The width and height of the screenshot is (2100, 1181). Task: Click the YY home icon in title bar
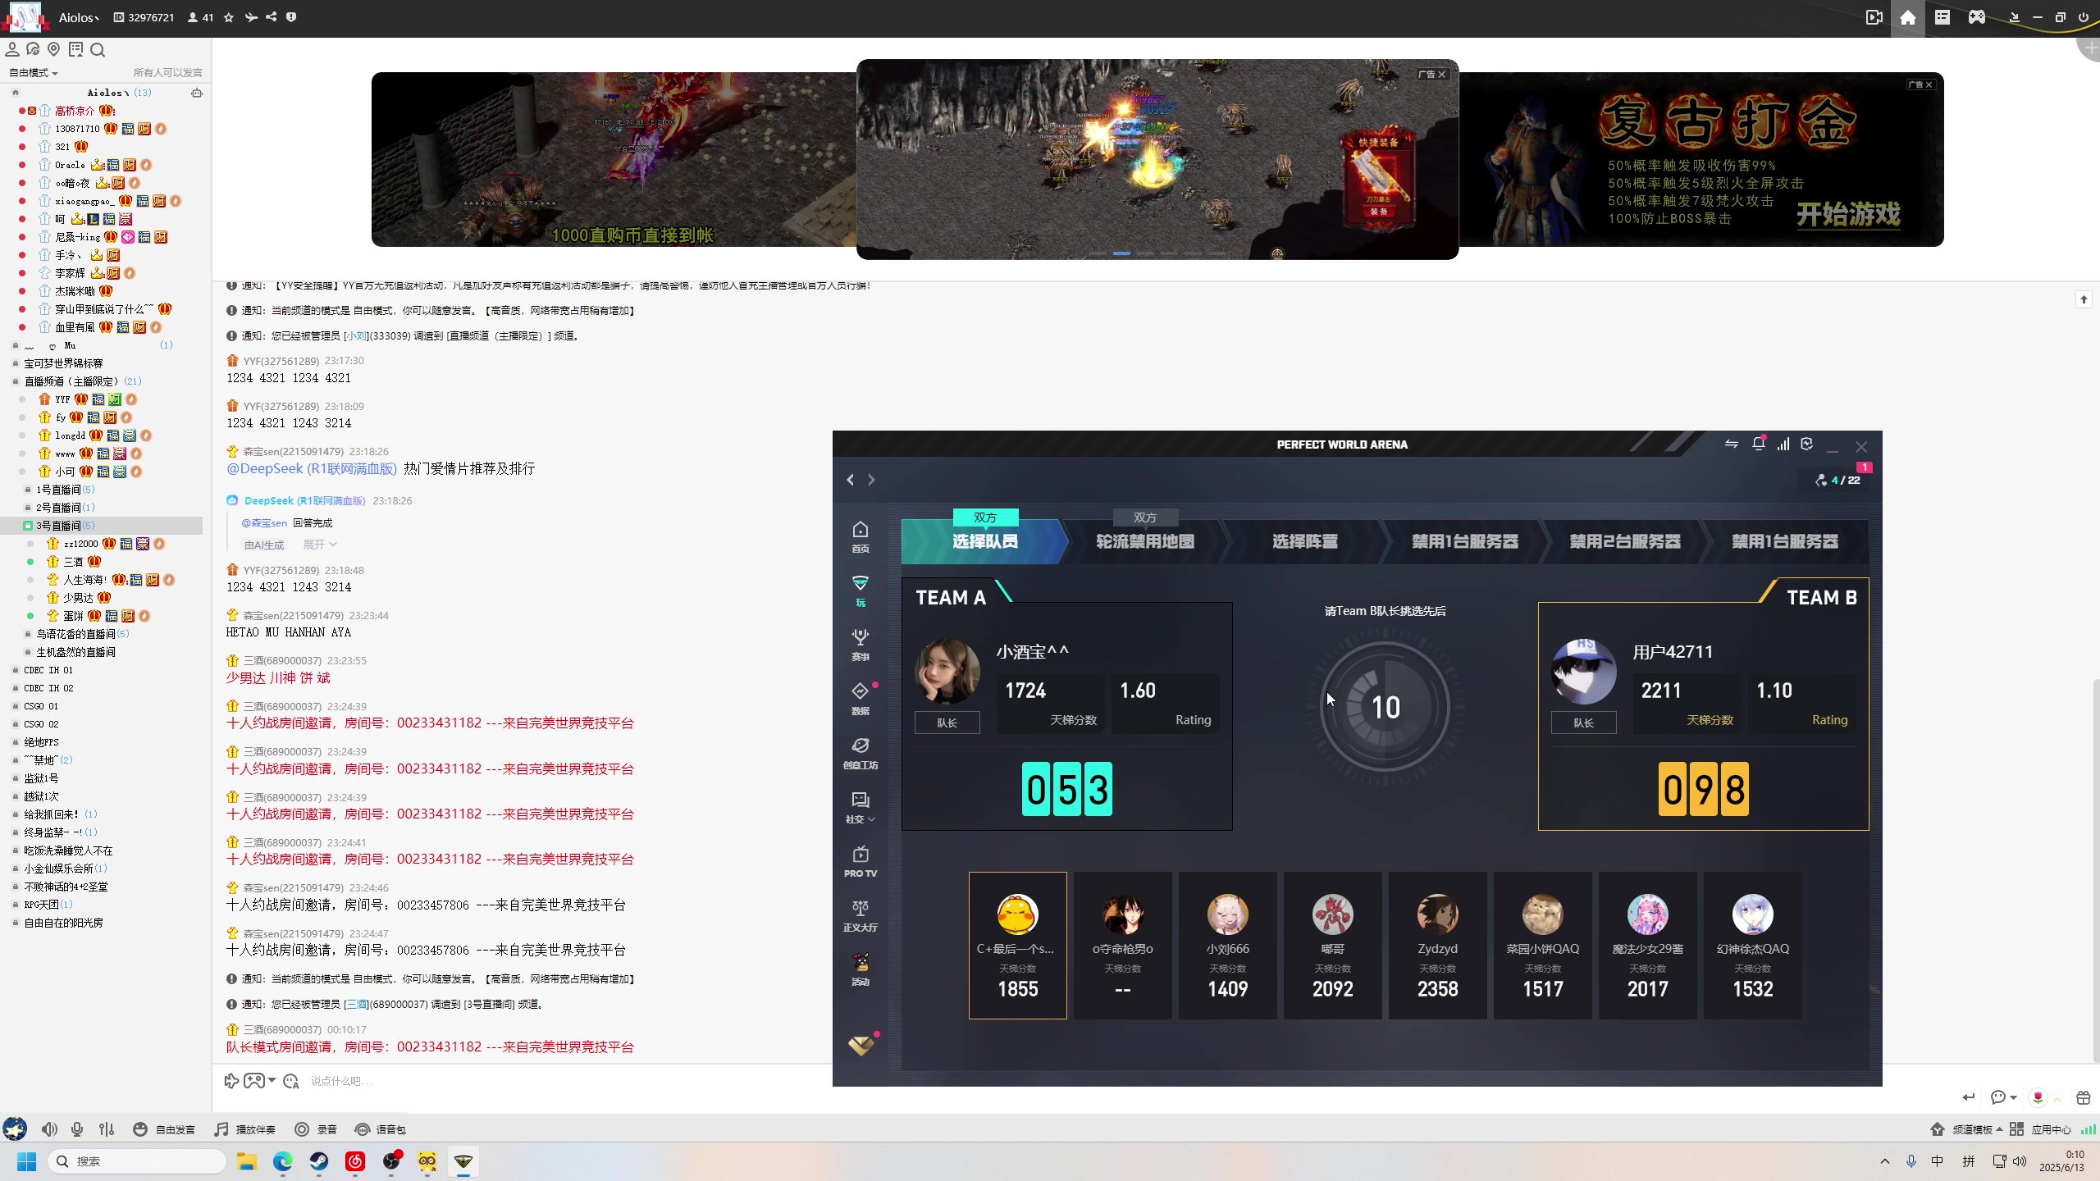tap(1908, 17)
